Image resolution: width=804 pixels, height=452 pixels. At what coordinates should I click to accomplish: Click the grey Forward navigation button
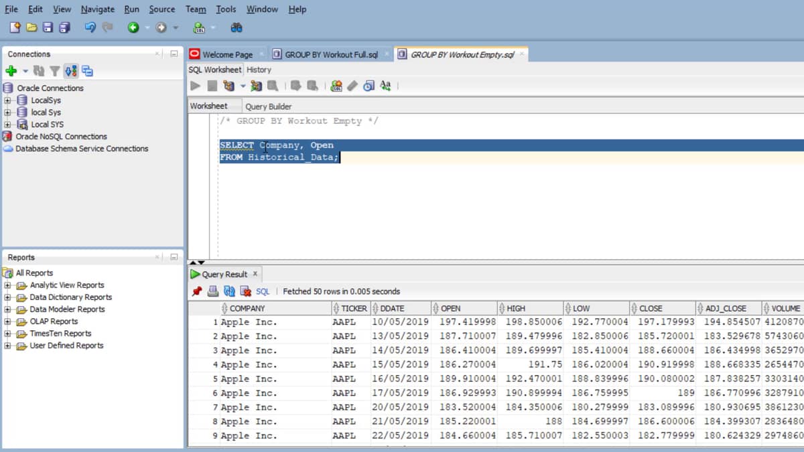point(161,27)
